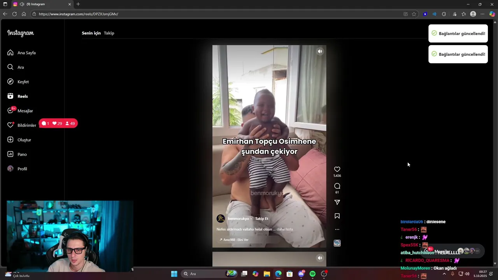Open the Favorites list icon
Image resolution: width=498 pixels, height=280 pixels.
point(464,14)
